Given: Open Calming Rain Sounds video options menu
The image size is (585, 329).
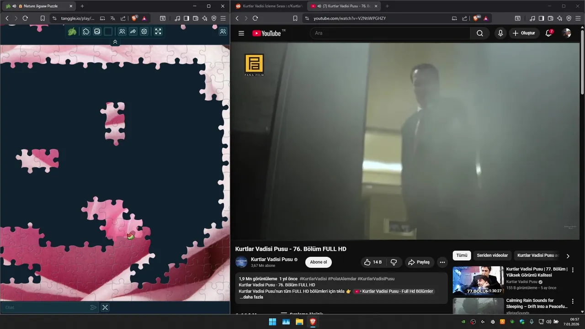Looking at the screenshot, I should click(x=573, y=302).
